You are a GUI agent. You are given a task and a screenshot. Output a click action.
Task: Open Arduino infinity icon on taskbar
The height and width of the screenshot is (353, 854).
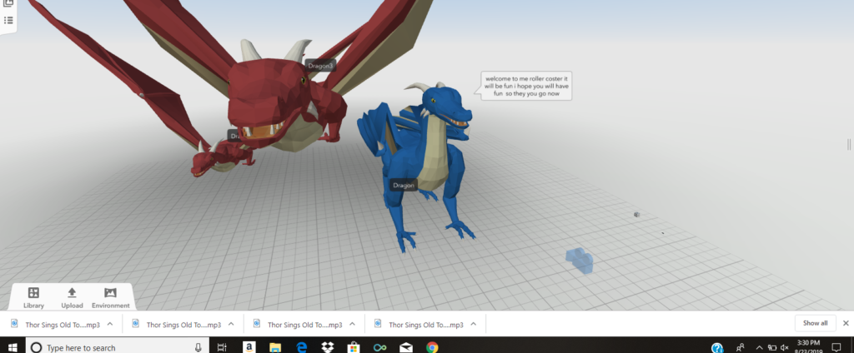(x=379, y=347)
